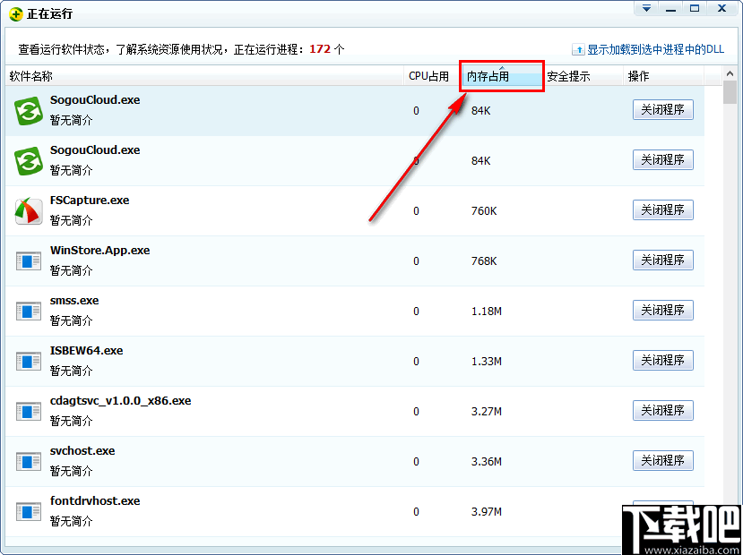Select svchost.exe process name
Image resolution: width=743 pixels, height=555 pixels.
pos(82,451)
